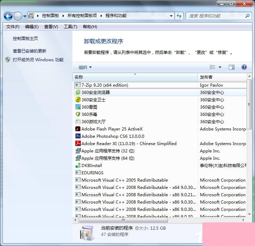This screenshot has height=246, width=255.
Task: Select the 360游戏大厅 gamepad icon
Action: point(78,121)
